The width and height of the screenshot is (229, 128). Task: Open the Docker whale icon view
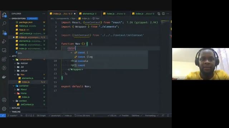pos(4,77)
